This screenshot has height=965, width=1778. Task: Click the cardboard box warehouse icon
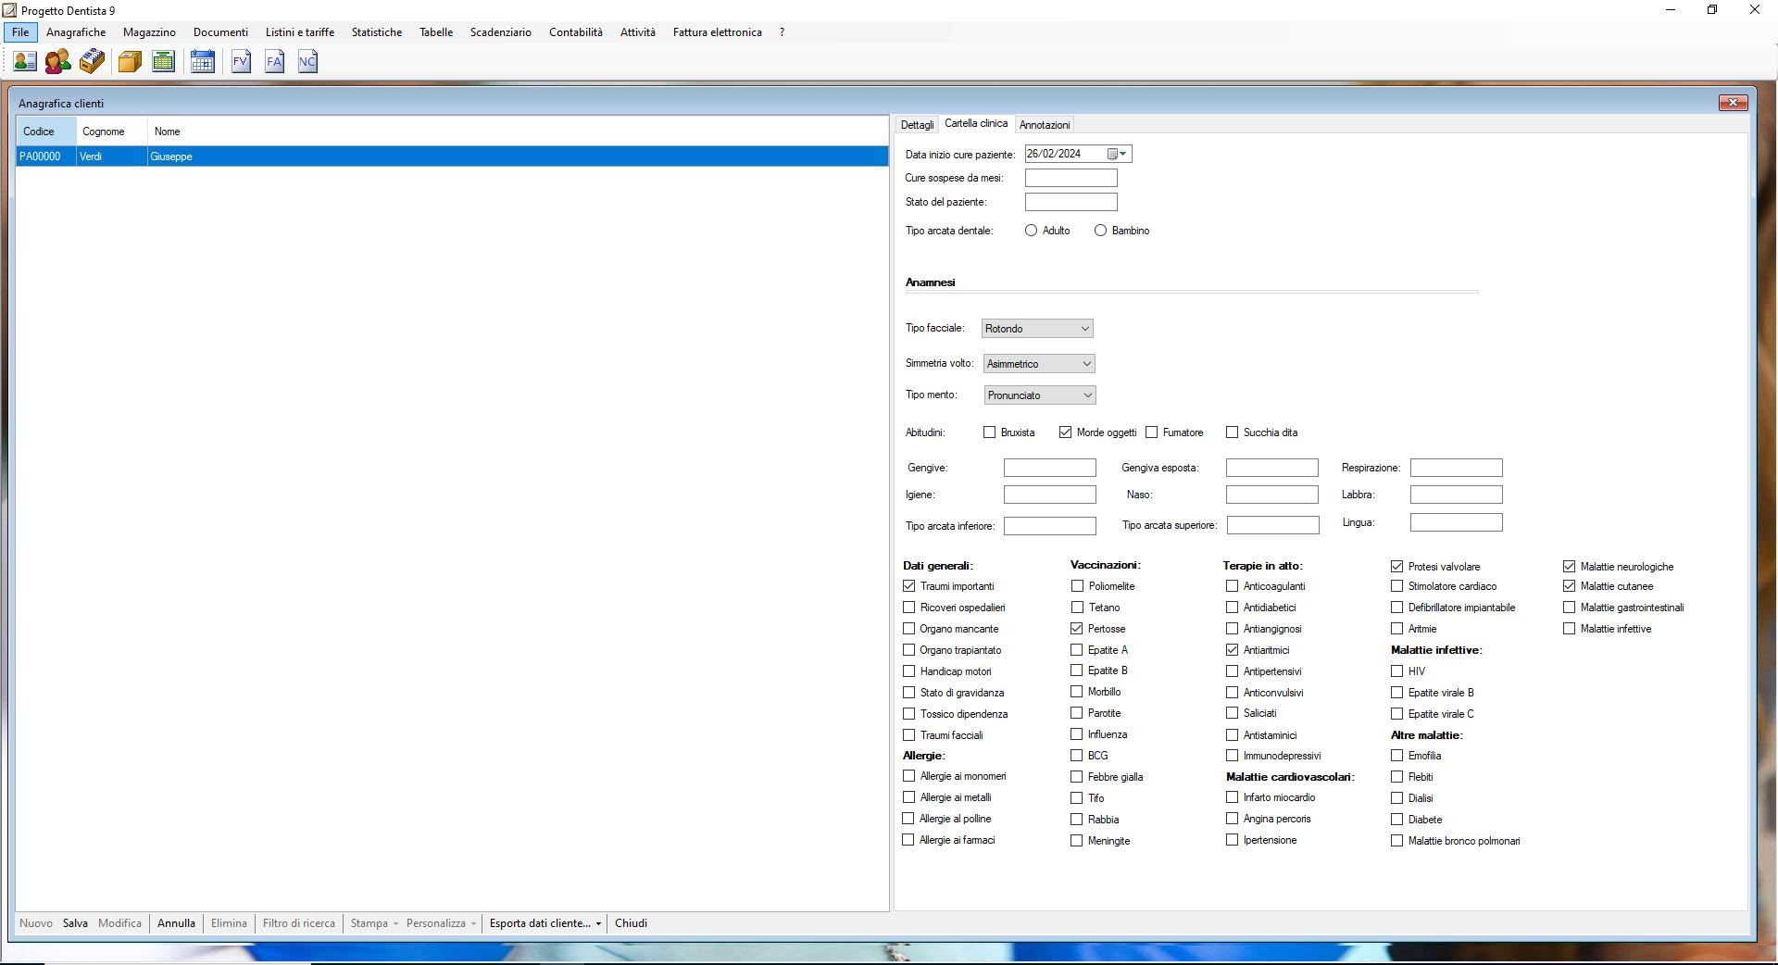[x=130, y=62]
